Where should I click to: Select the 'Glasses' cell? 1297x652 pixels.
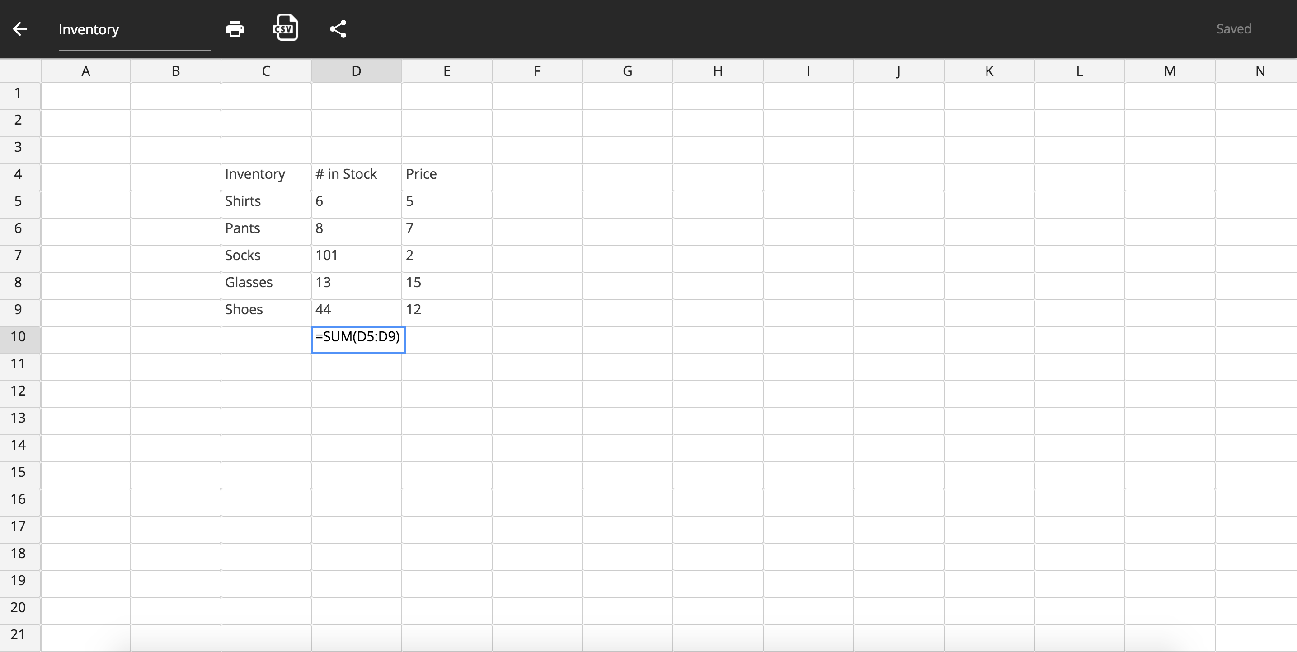pyautogui.click(x=266, y=285)
